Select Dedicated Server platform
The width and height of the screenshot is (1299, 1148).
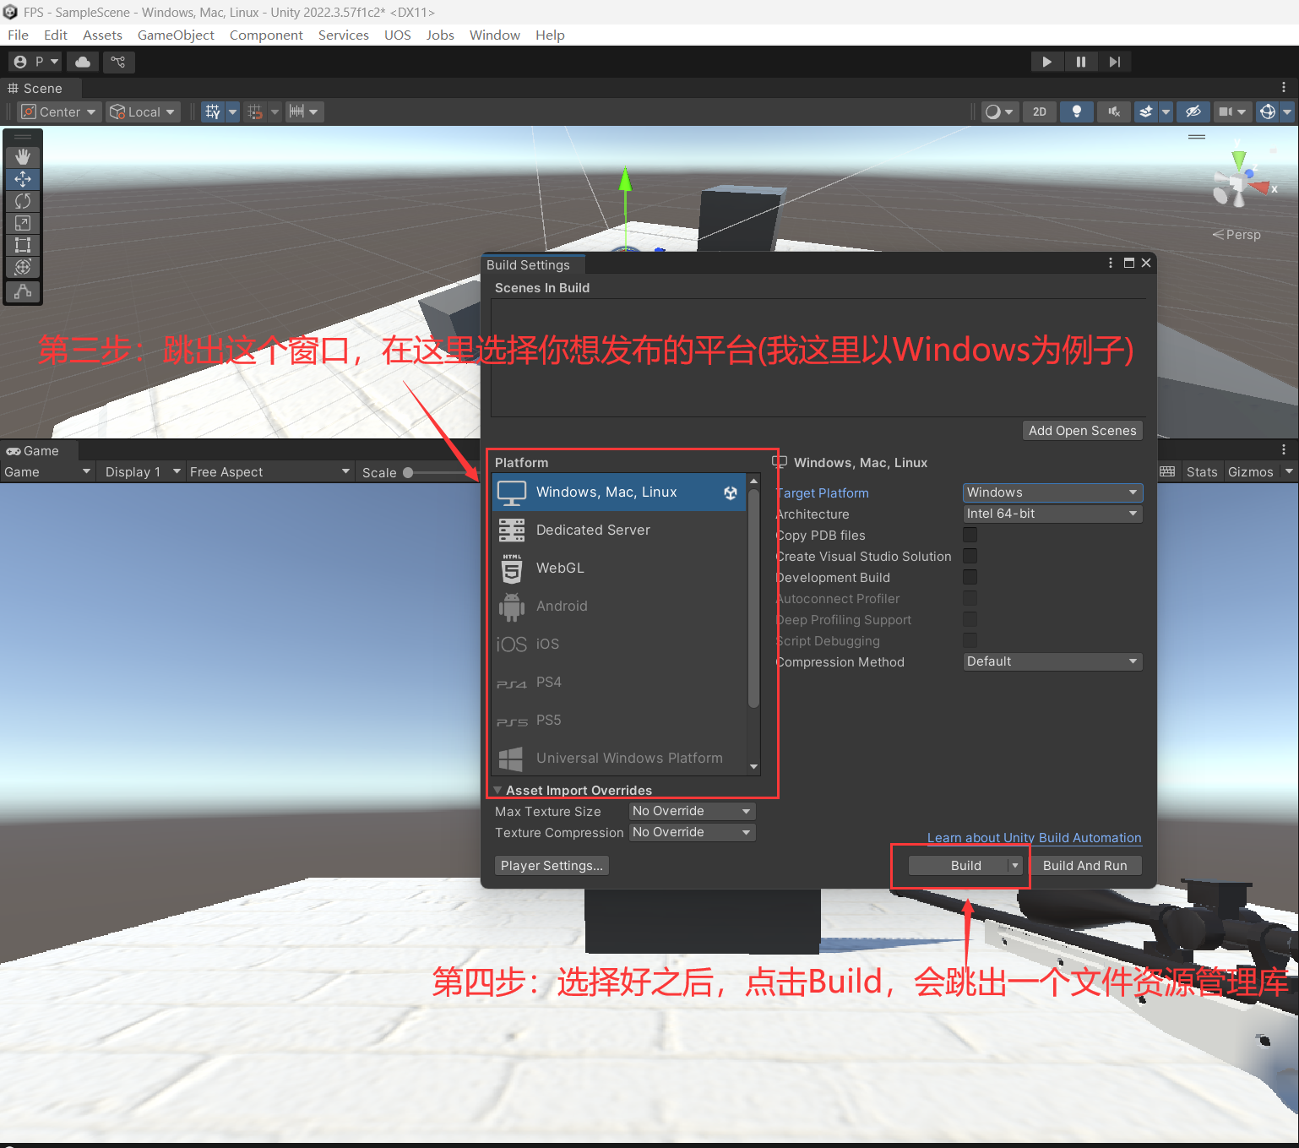tap(619, 530)
